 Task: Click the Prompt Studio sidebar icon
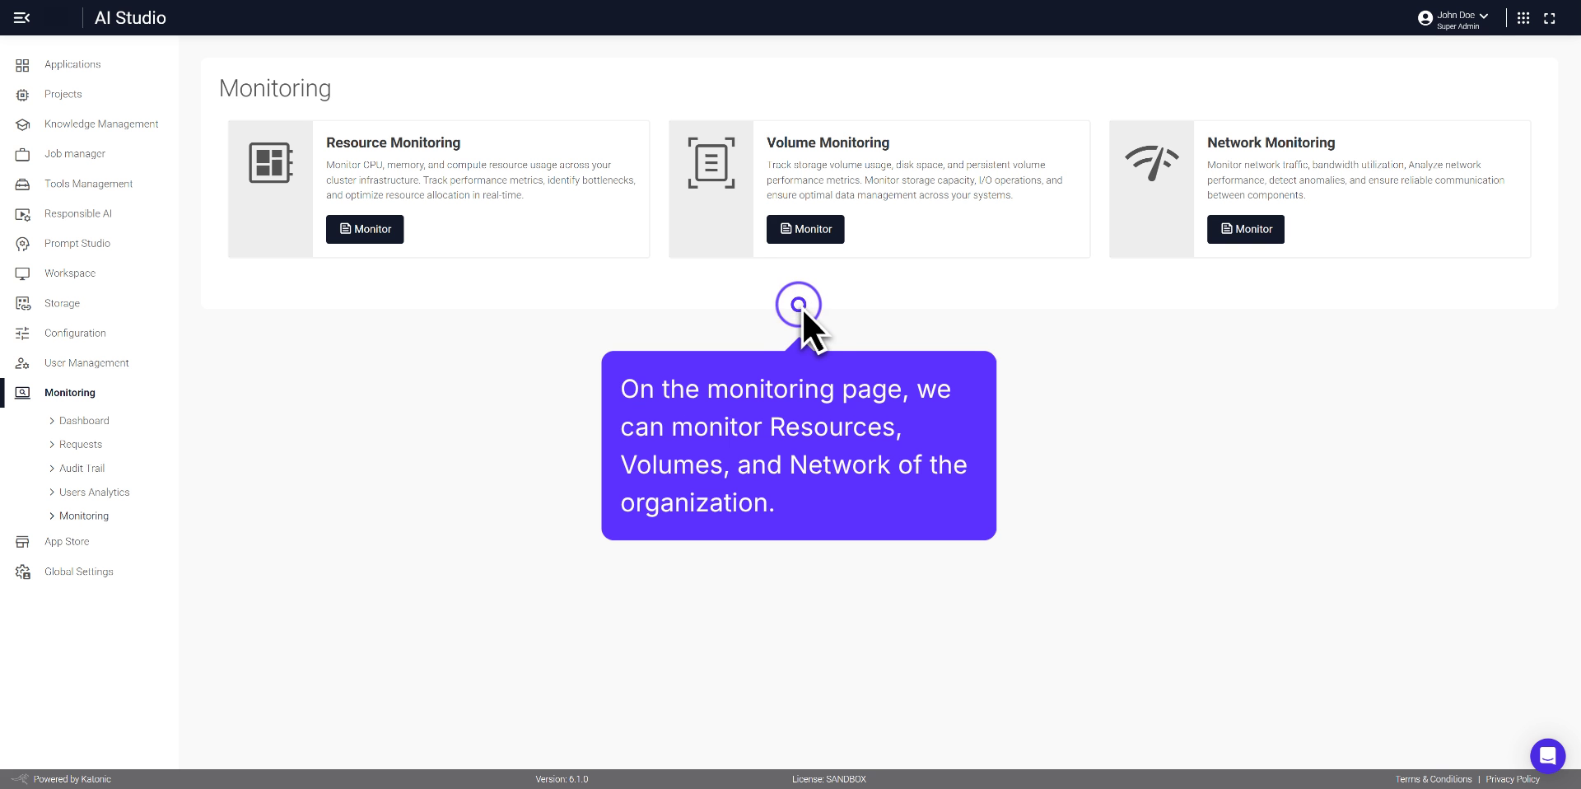pos(23,244)
